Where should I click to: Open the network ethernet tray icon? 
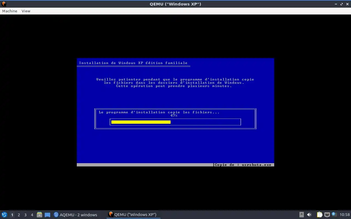click(327, 215)
